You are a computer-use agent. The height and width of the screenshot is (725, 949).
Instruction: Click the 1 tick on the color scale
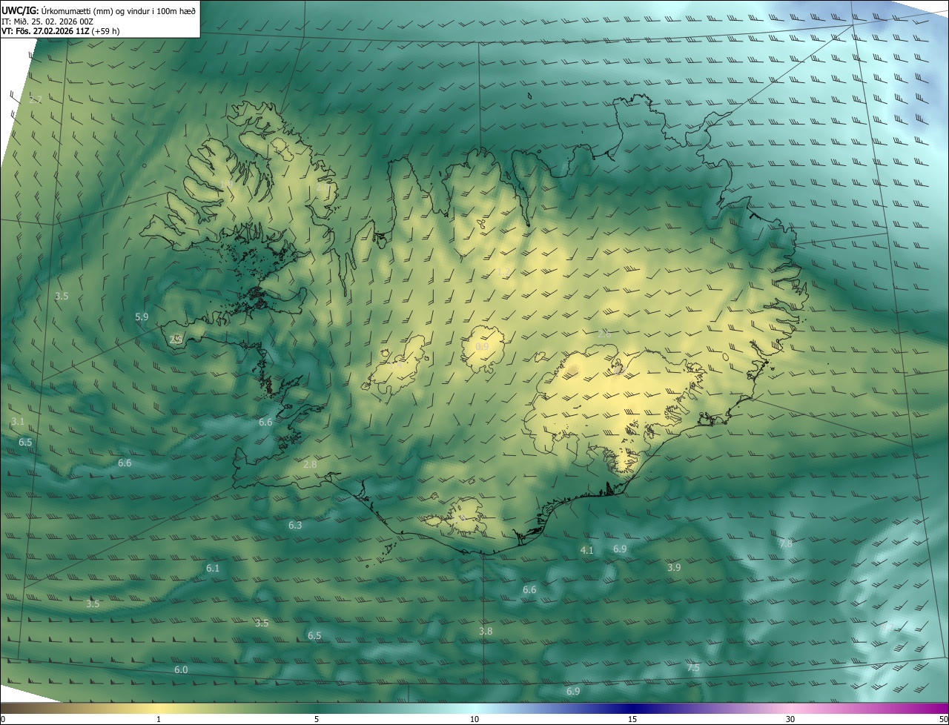point(159,719)
